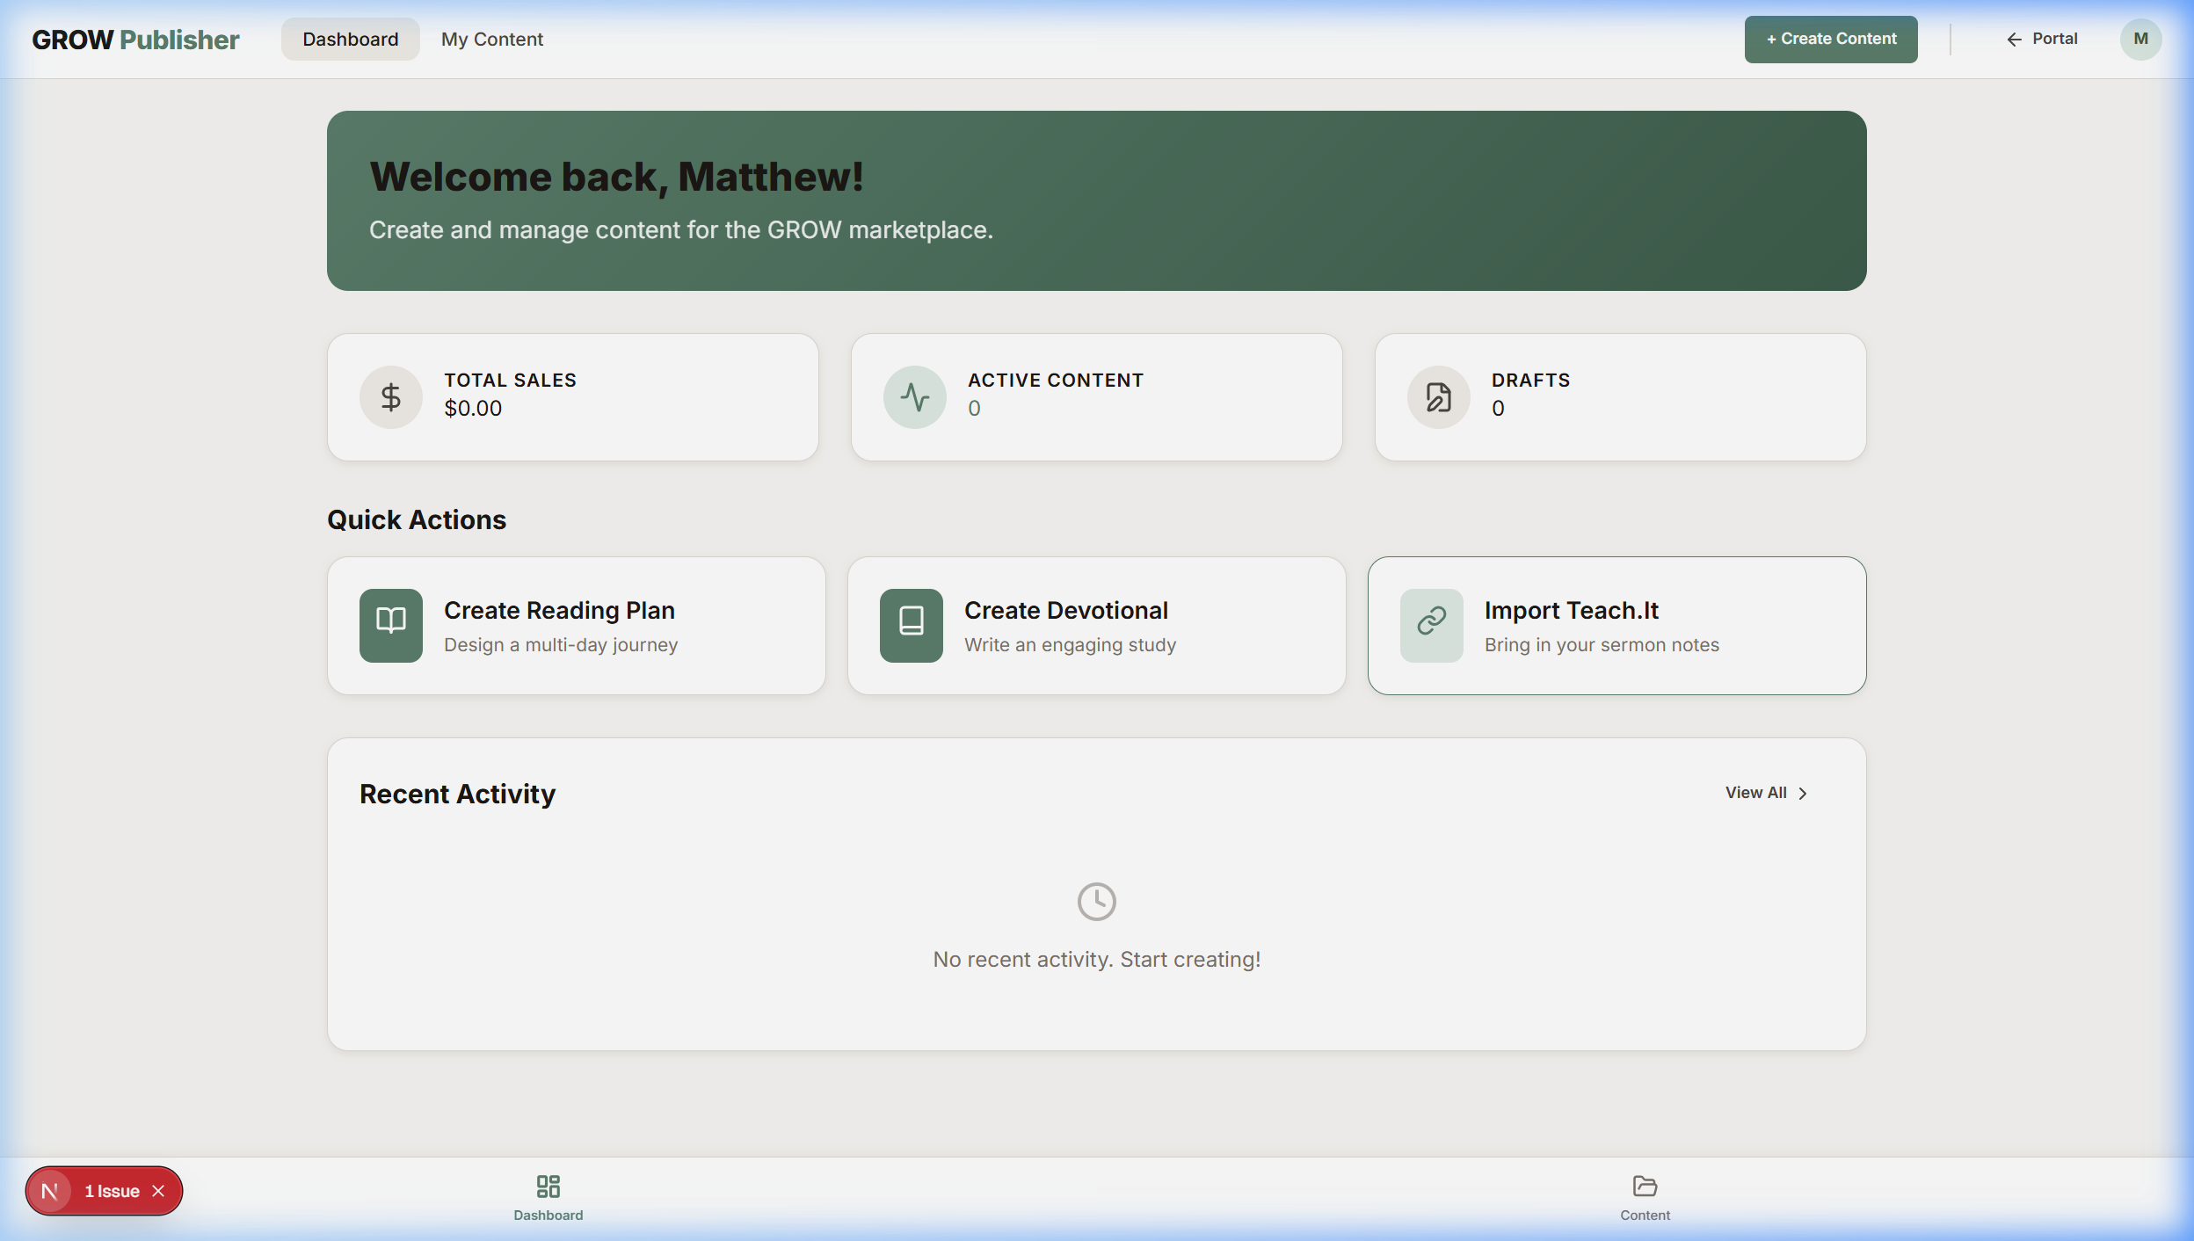The width and height of the screenshot is (2194, 1241).
Task: Select the open book icon for Create Reading Plan
Action: click(390, 625)
